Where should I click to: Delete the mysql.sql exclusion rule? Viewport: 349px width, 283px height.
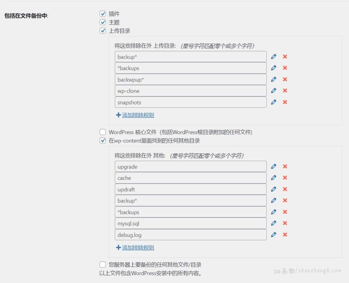click(285, 223)
